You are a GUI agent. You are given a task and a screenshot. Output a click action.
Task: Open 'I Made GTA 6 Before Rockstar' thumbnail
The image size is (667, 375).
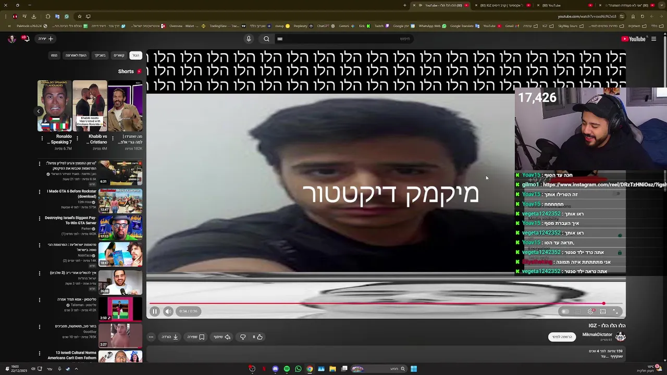(x=120, y=201)
